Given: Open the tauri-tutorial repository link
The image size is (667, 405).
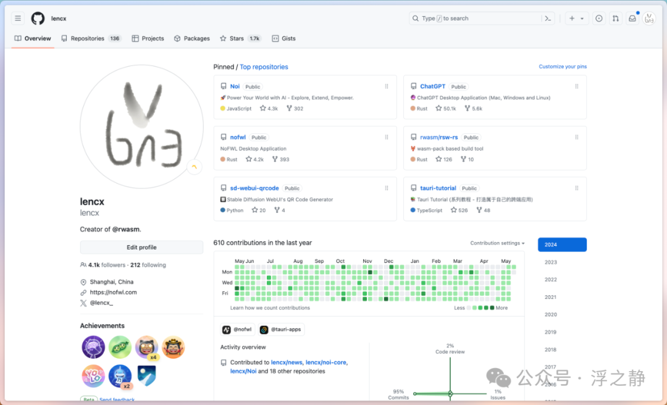Looking at the screenshot, I should (438, 188).
